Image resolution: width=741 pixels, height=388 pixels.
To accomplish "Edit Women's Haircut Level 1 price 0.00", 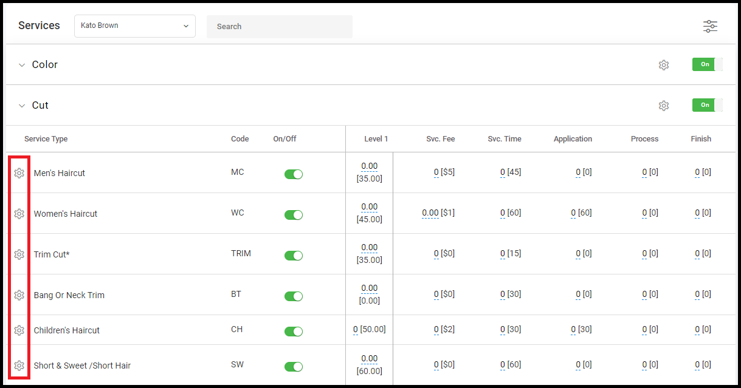I will point(369,207).
